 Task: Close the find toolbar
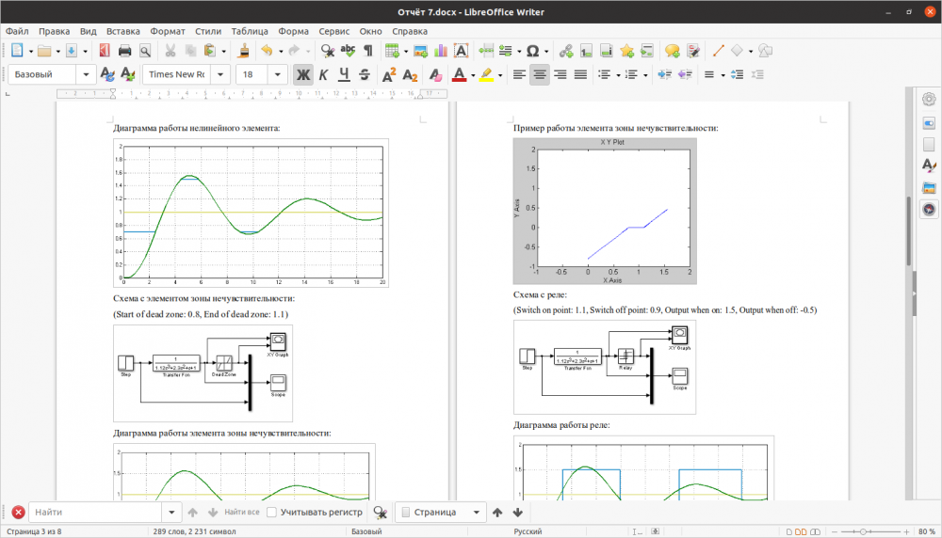tap(18, 513)
